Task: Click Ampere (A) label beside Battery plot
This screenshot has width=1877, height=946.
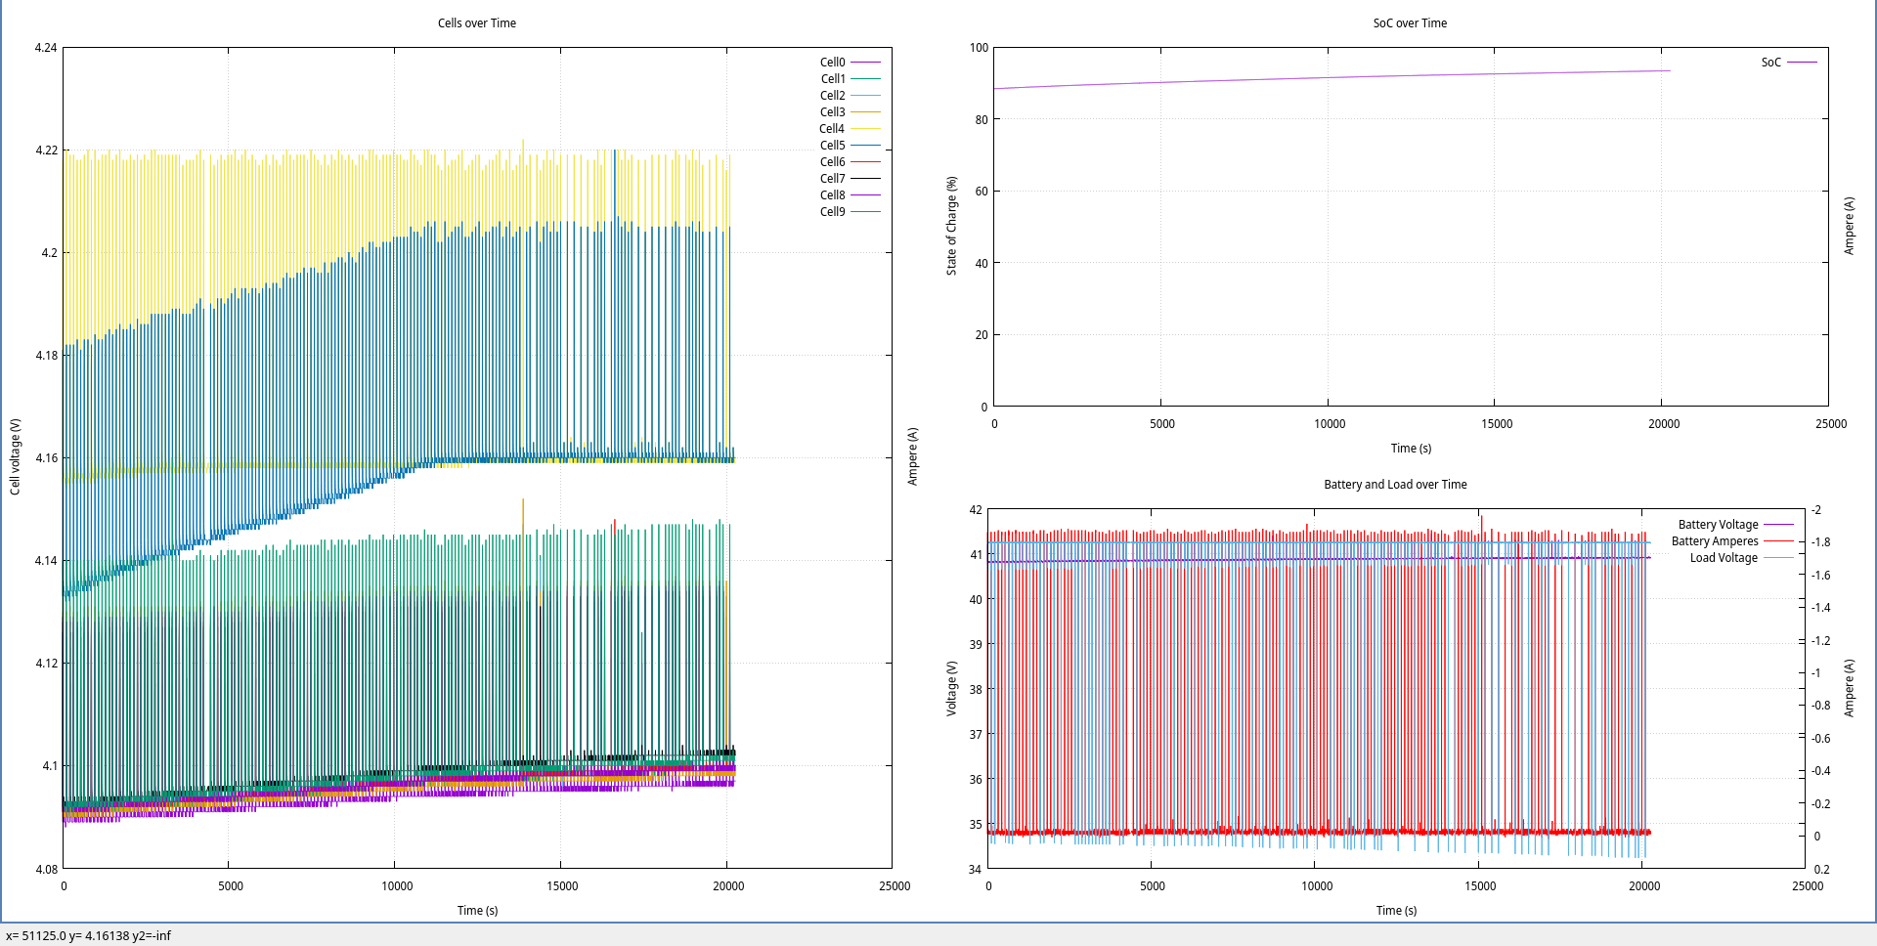Action: 1849,688
